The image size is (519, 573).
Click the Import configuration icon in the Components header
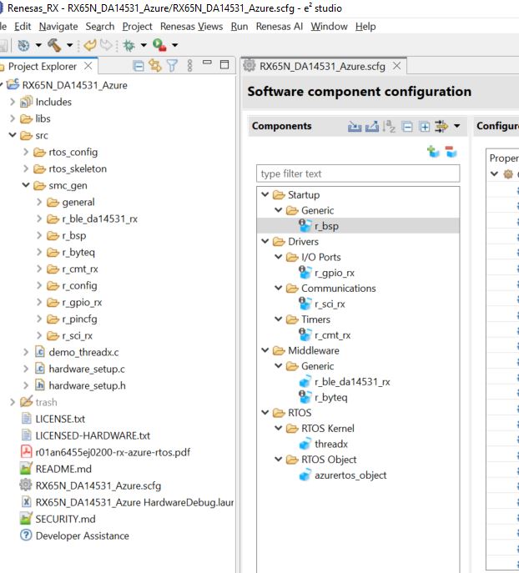354,127
